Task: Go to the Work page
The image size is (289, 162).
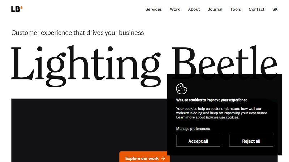Action: click(175, 9)
